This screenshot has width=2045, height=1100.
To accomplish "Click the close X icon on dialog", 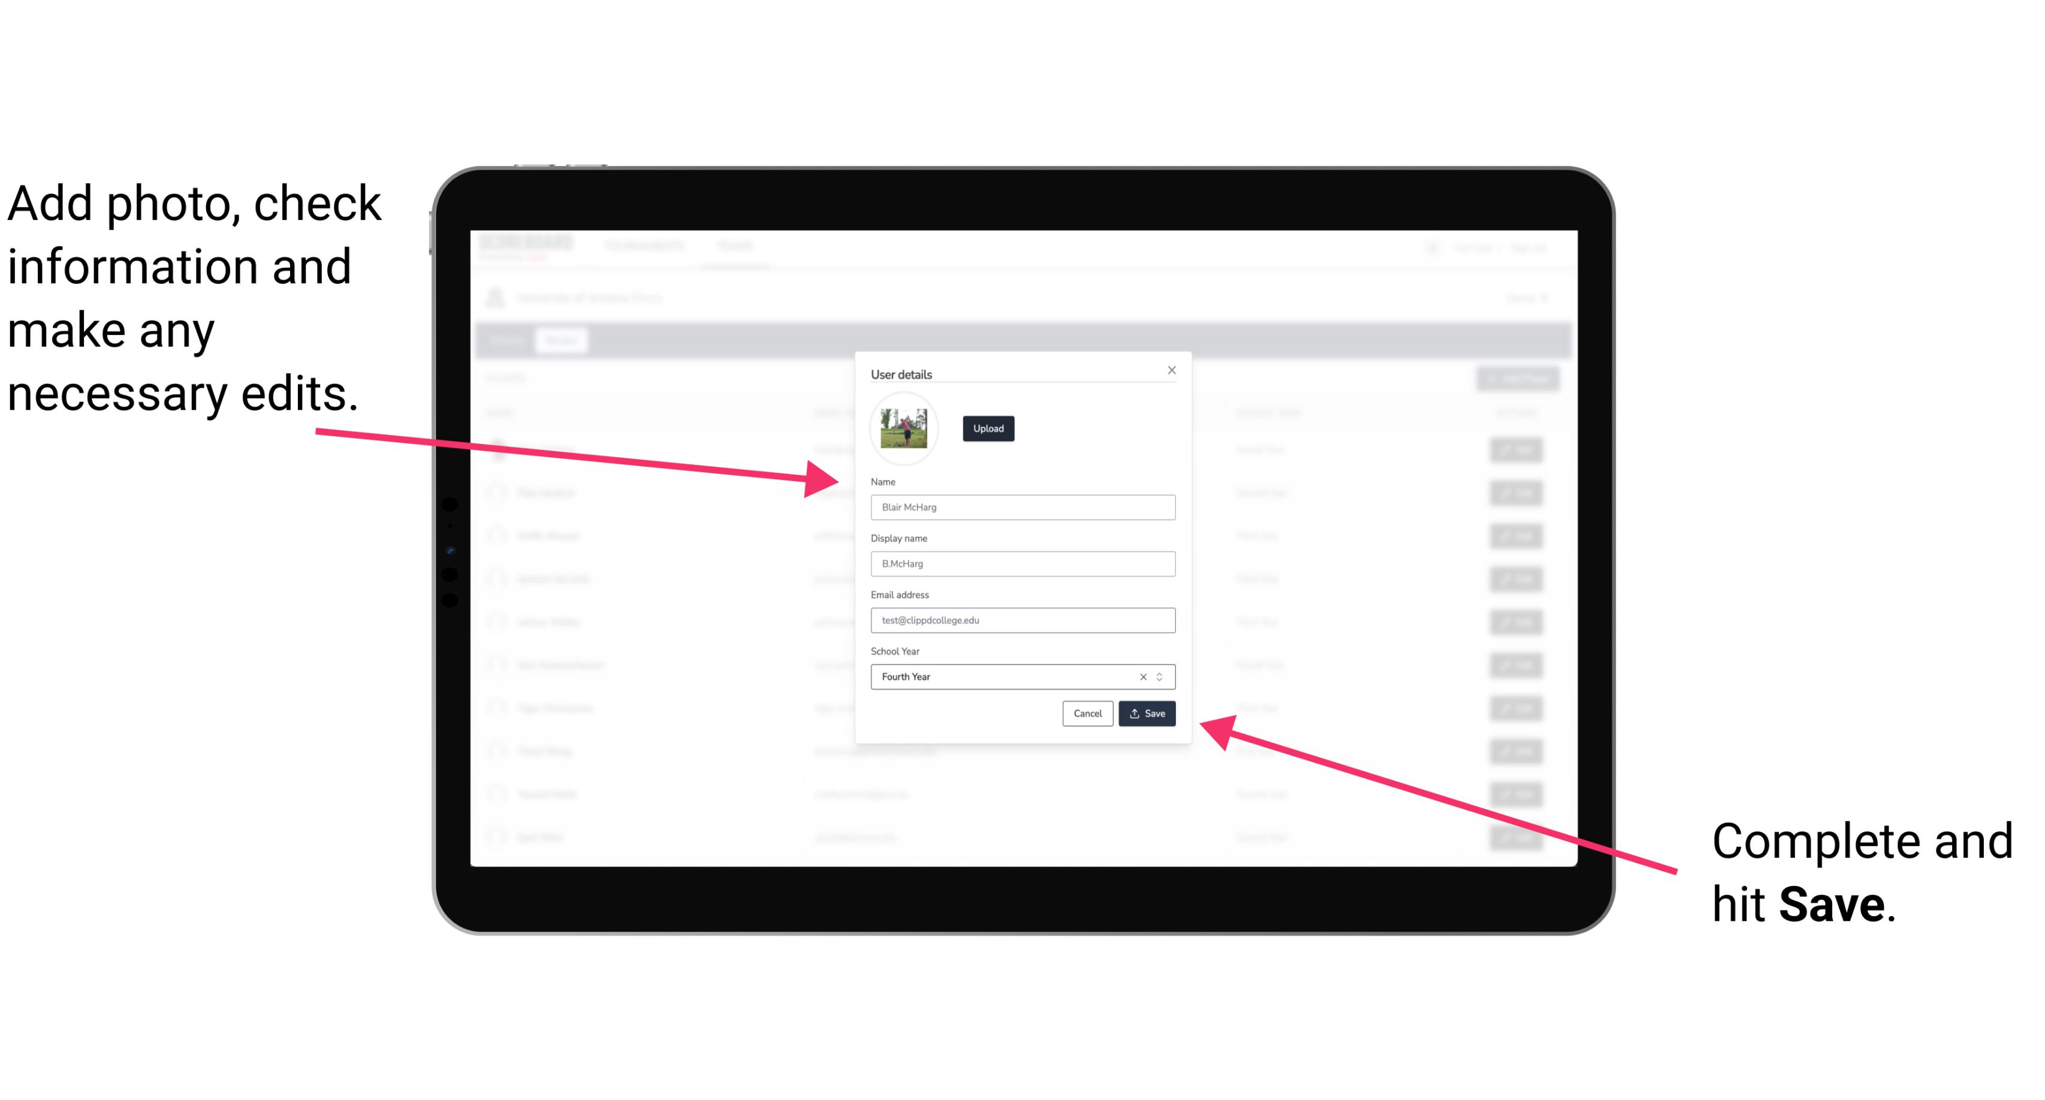I will point(1172,370).
